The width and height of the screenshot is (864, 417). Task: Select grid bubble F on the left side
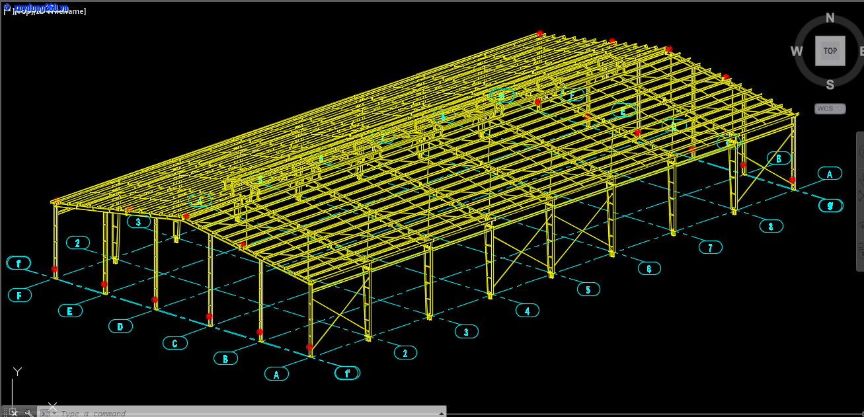[x=19, y=294]
